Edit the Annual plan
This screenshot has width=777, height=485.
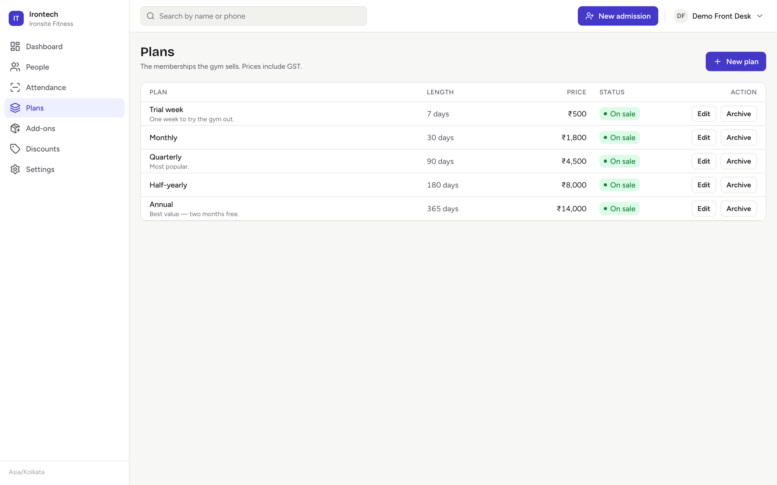(x=704, y=209)
